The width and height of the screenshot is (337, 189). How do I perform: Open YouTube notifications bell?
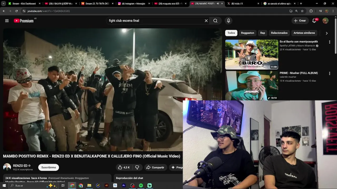tap(314, 21)
